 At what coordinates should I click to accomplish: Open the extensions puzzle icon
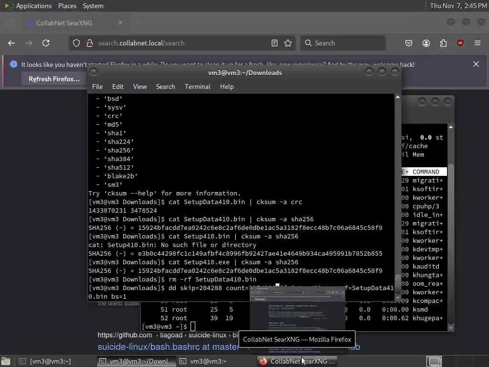[x=443, y=43]
